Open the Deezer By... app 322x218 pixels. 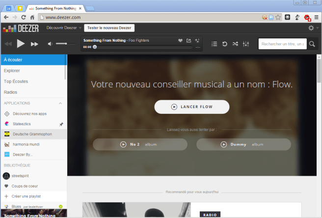pos(34,155)
